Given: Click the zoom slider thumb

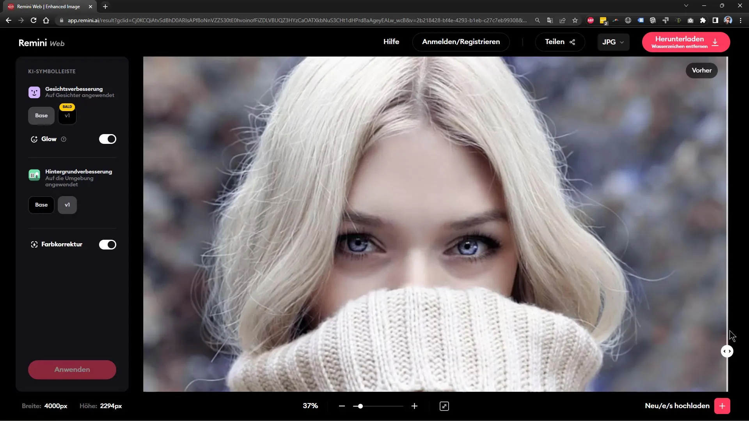Looking at the screenshot, I should tap(360, 406).
